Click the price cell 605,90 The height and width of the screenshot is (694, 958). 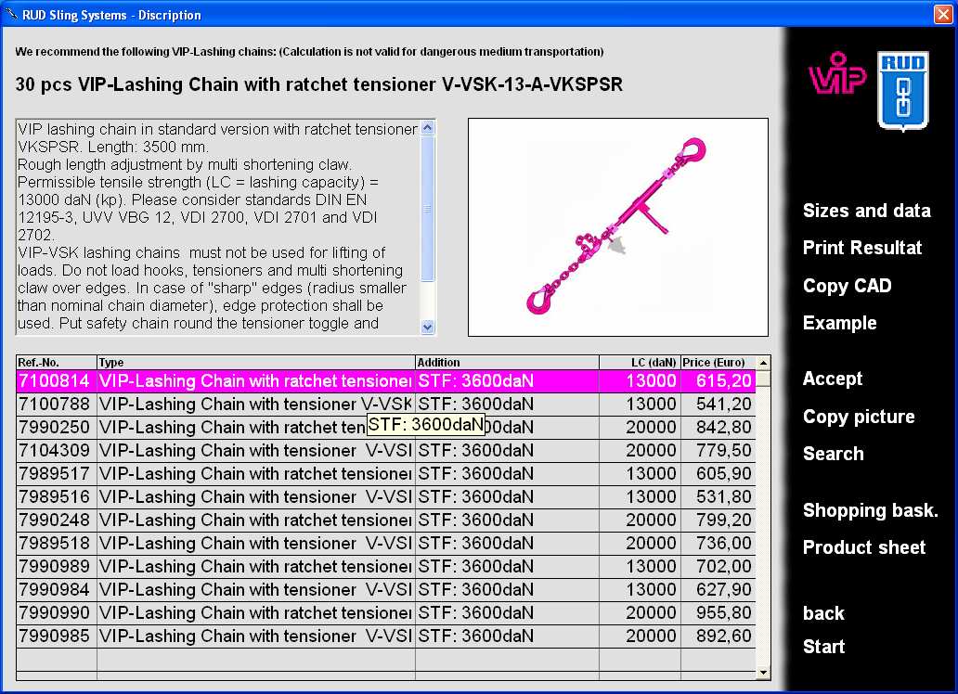coord(718,474)
